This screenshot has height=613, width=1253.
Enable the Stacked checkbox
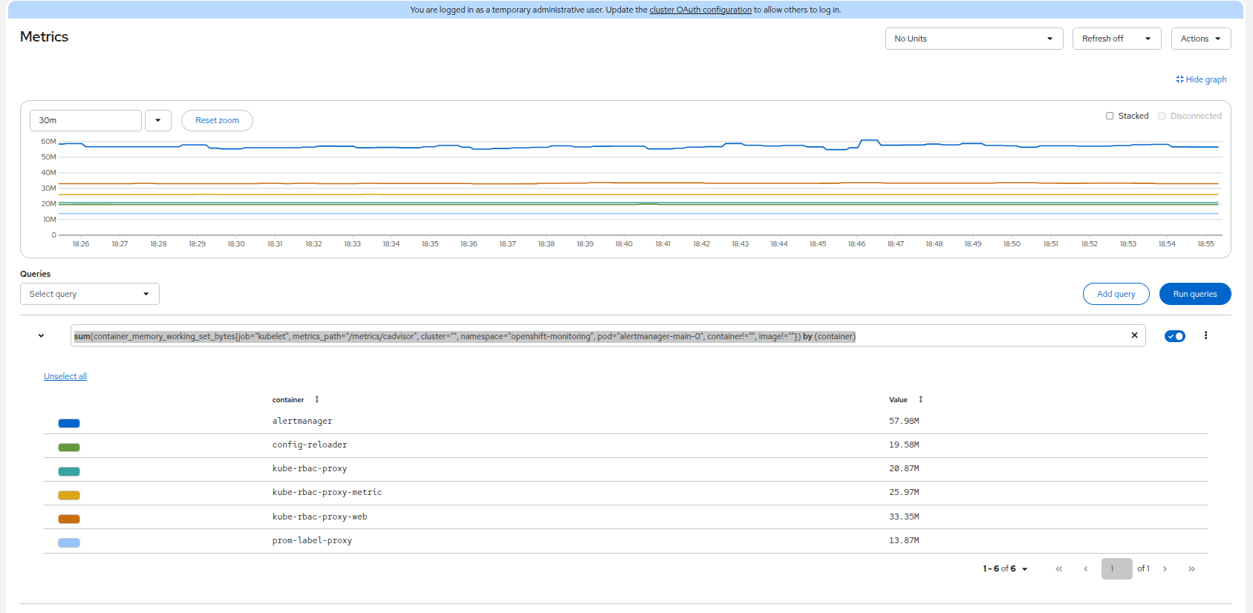coord(1110,116)
